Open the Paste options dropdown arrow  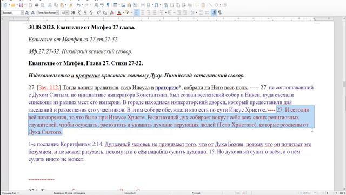pos(66,5)
